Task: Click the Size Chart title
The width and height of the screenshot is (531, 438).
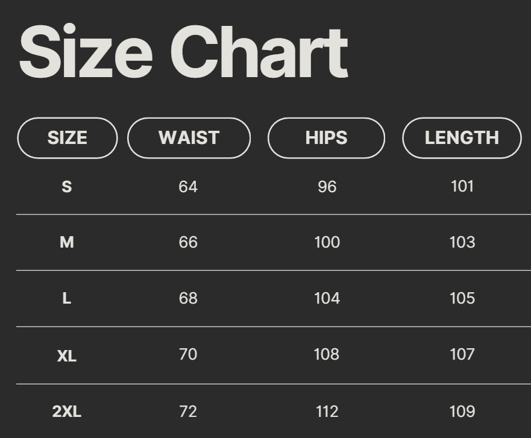Action: pos(184,52)
